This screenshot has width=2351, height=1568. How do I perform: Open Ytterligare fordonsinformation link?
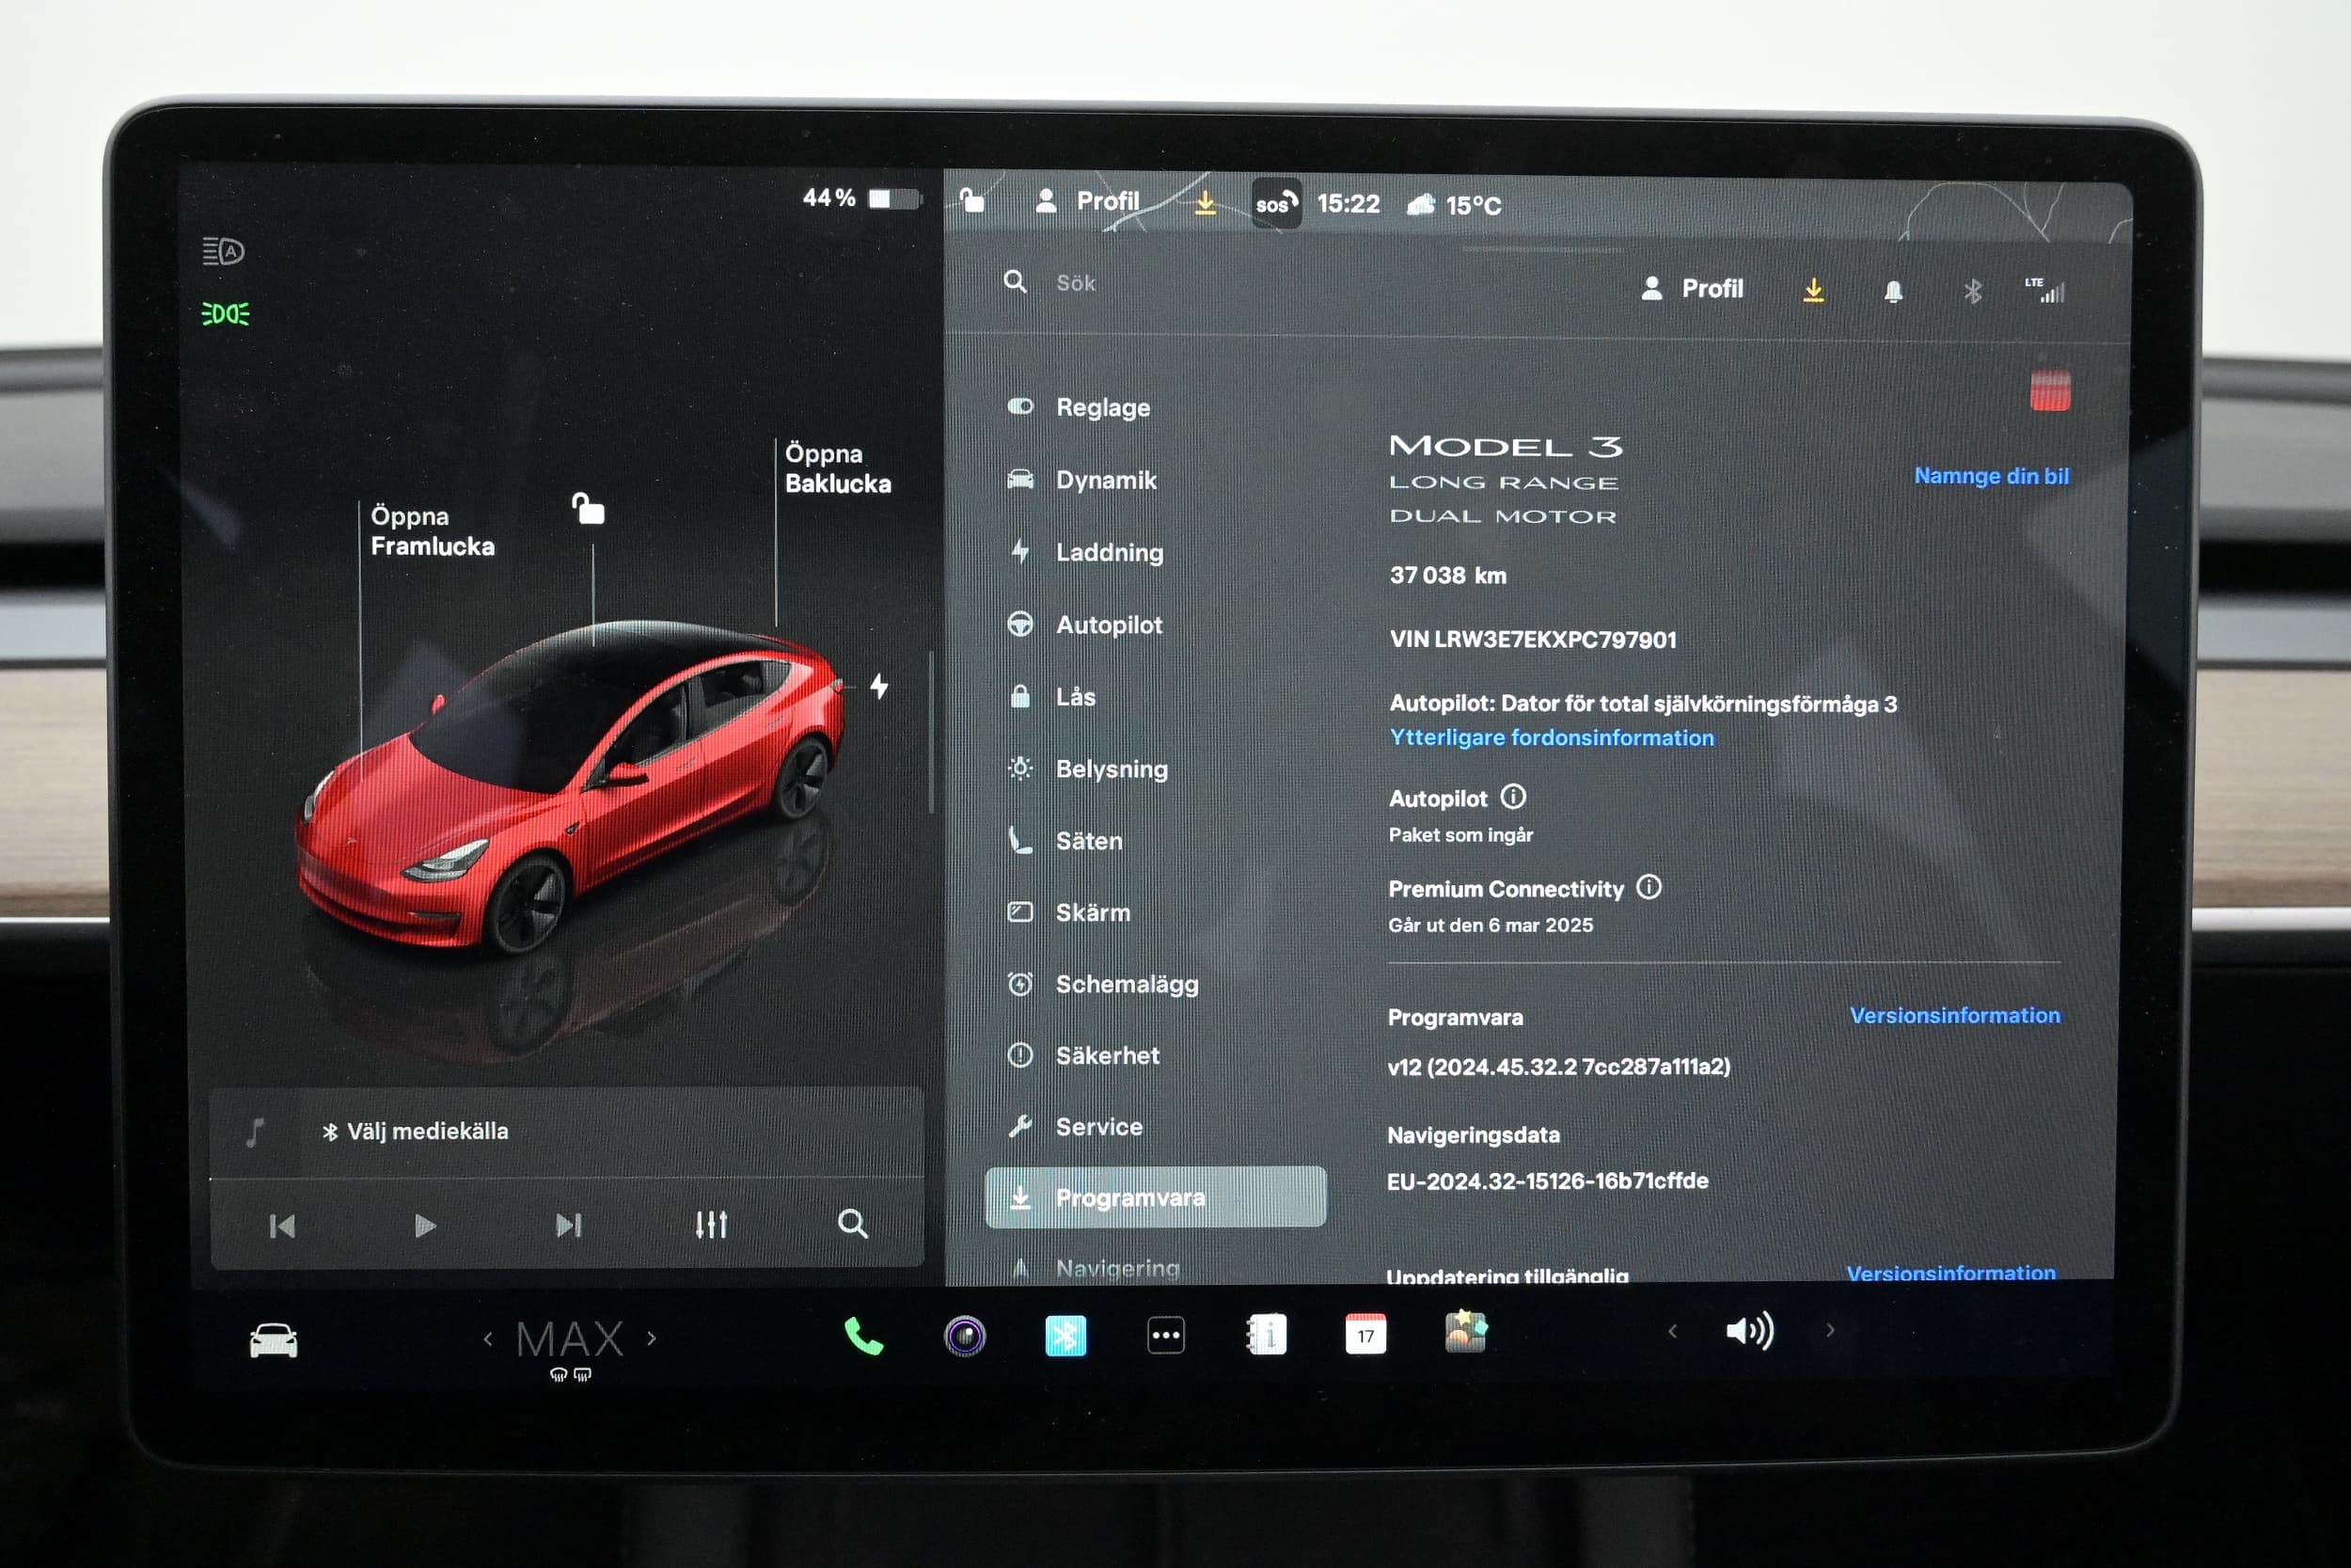point(1552,738)
